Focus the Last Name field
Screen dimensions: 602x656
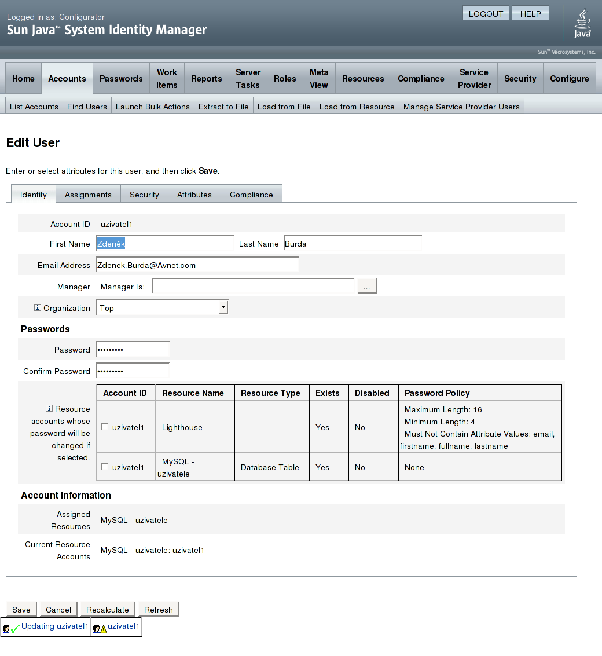click(353, 244)
